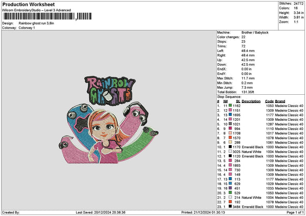Click the blue swatch in stop row 3
306x216 pixels.
click(x=231, y=115)
